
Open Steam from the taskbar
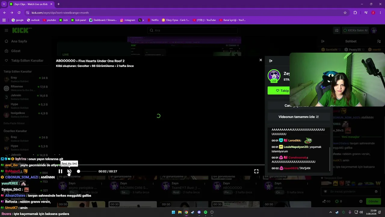192,212
